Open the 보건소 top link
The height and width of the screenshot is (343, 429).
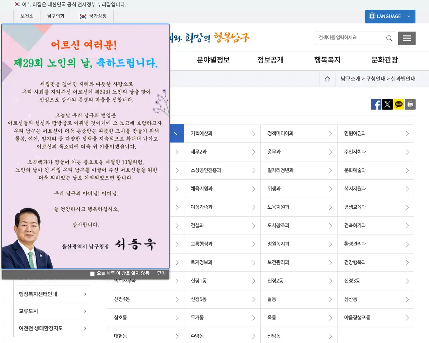(27, 16)
